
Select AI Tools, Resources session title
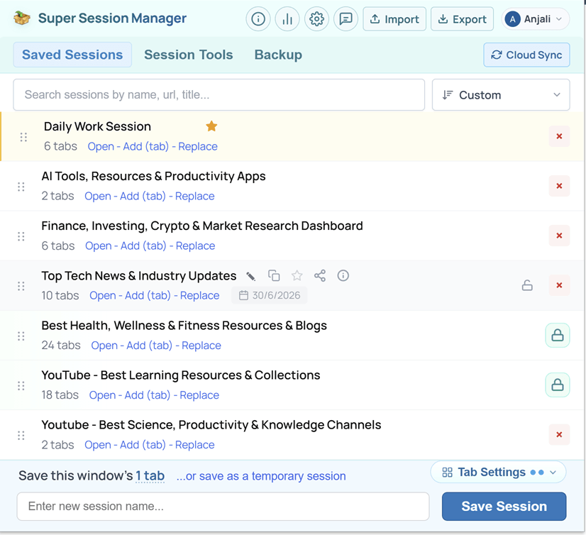(154, 176)
